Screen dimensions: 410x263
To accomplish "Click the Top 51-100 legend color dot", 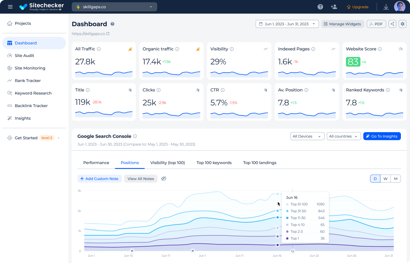I will point(287,204).
